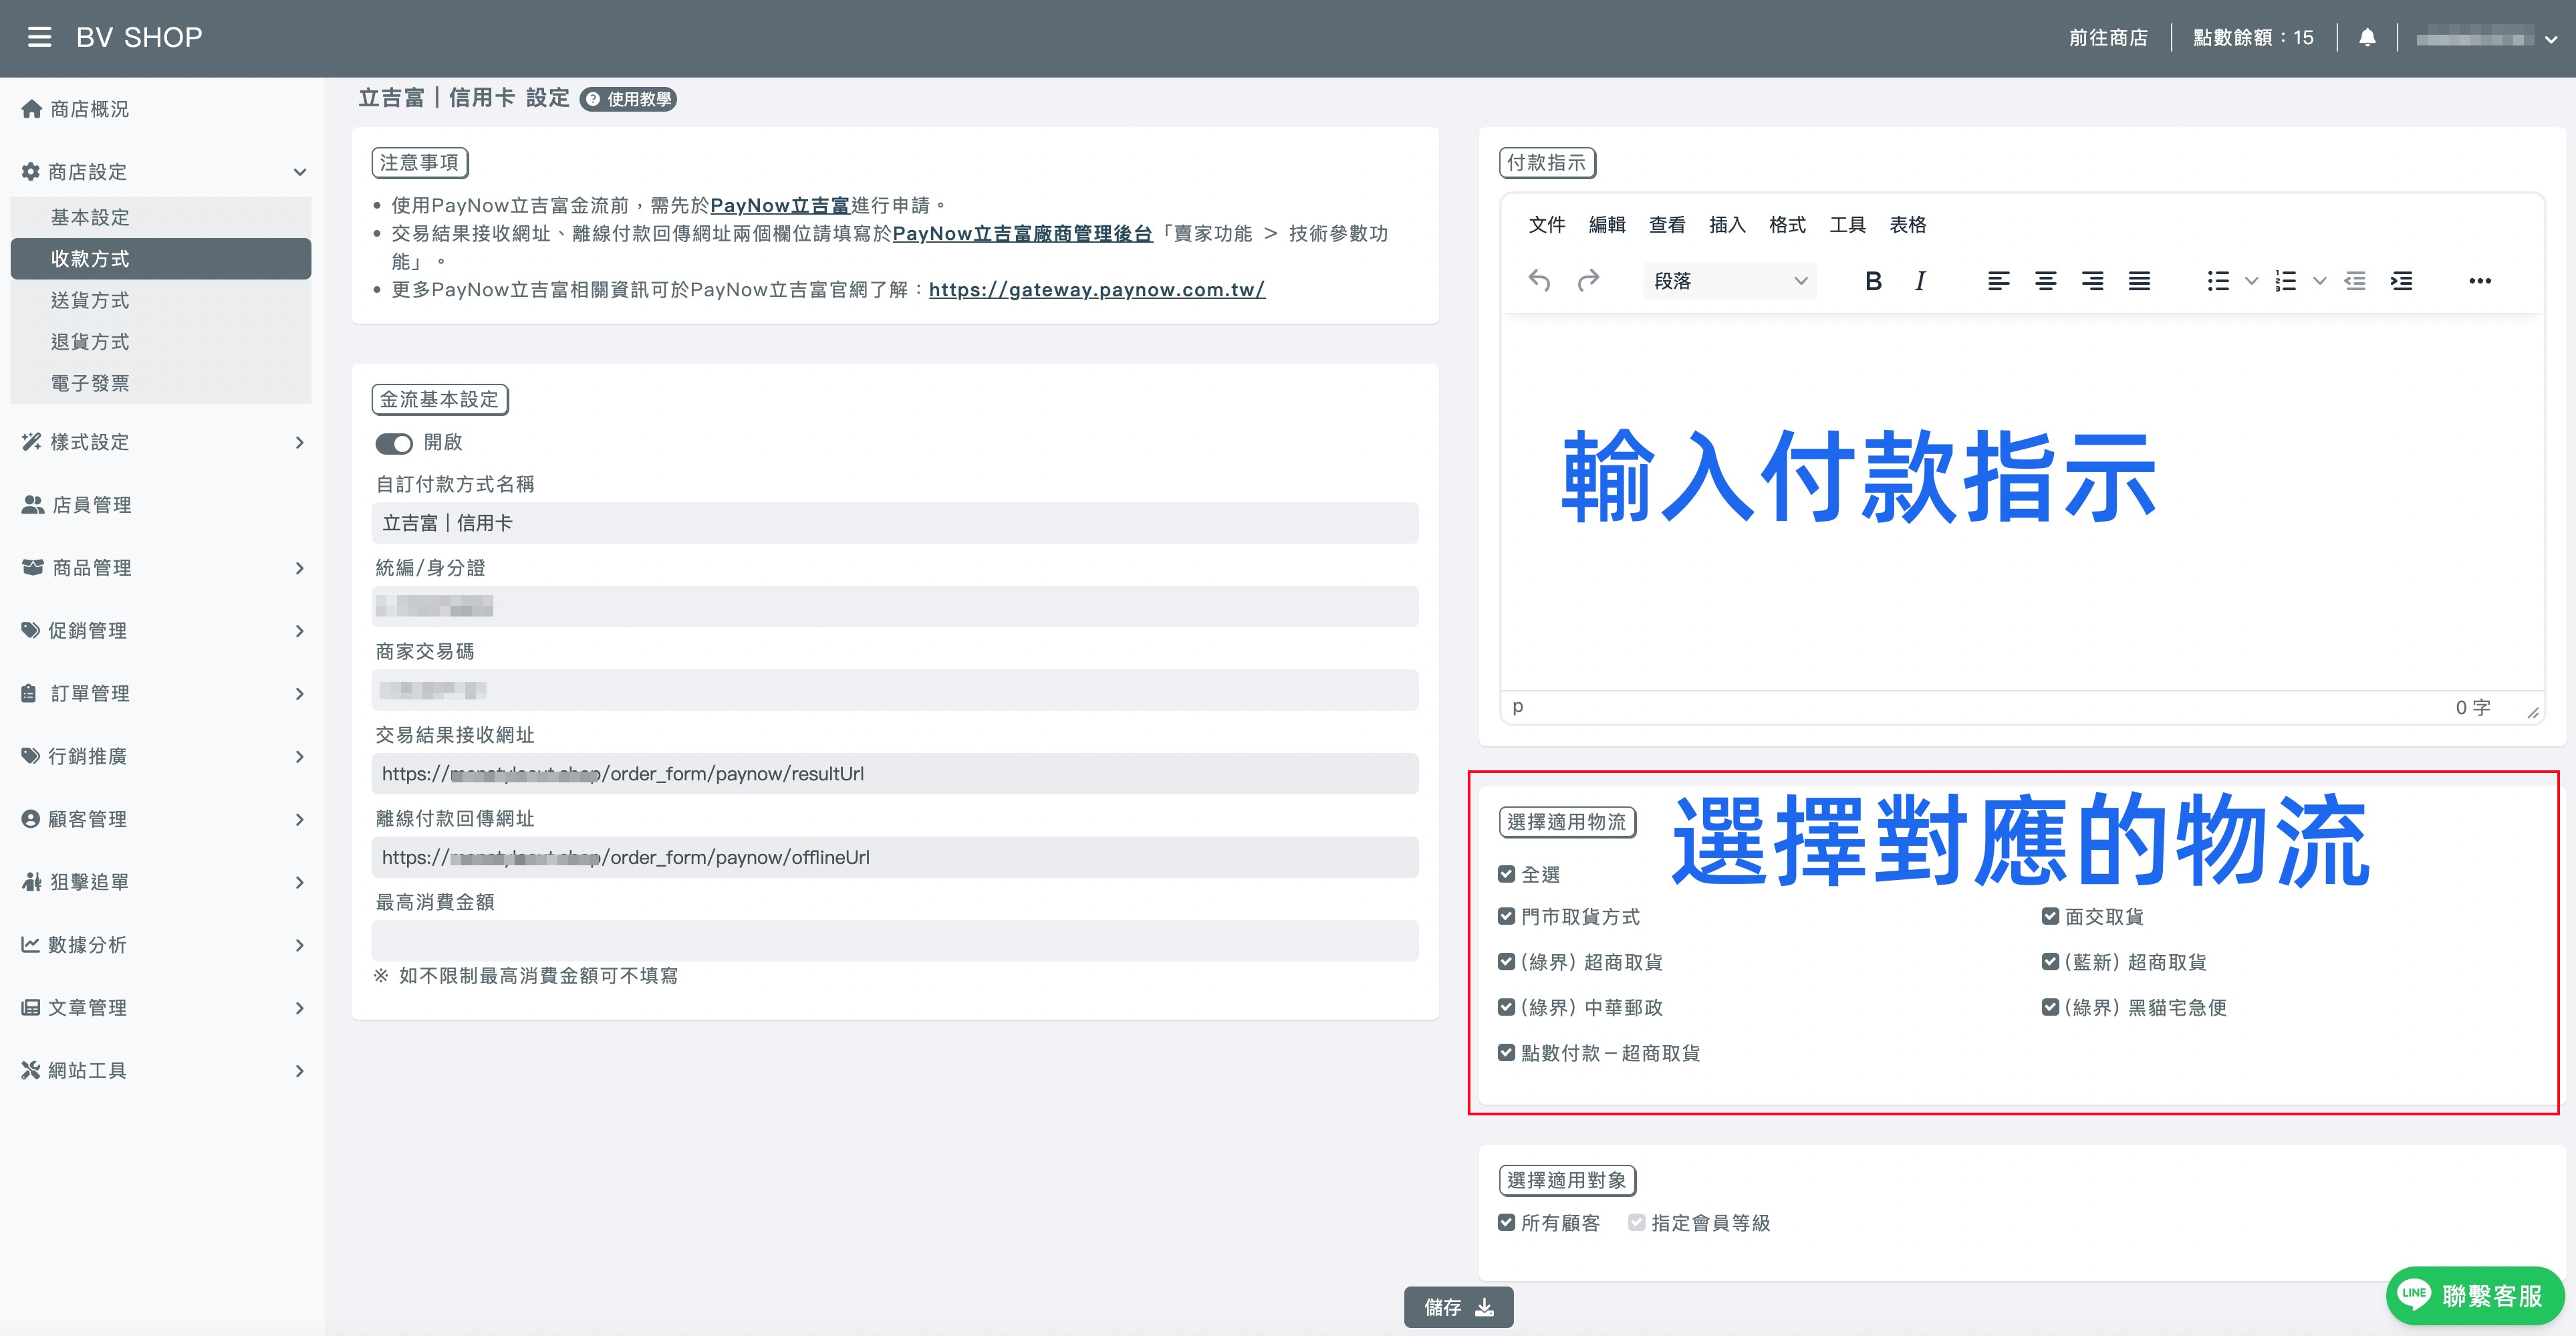2576x1336 pixels.
Task: Open bullet list style dropdown arrow
Action: [2251, 282]
